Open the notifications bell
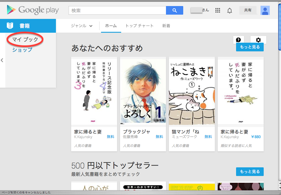The image size is (281, 195). coord(229,11)
